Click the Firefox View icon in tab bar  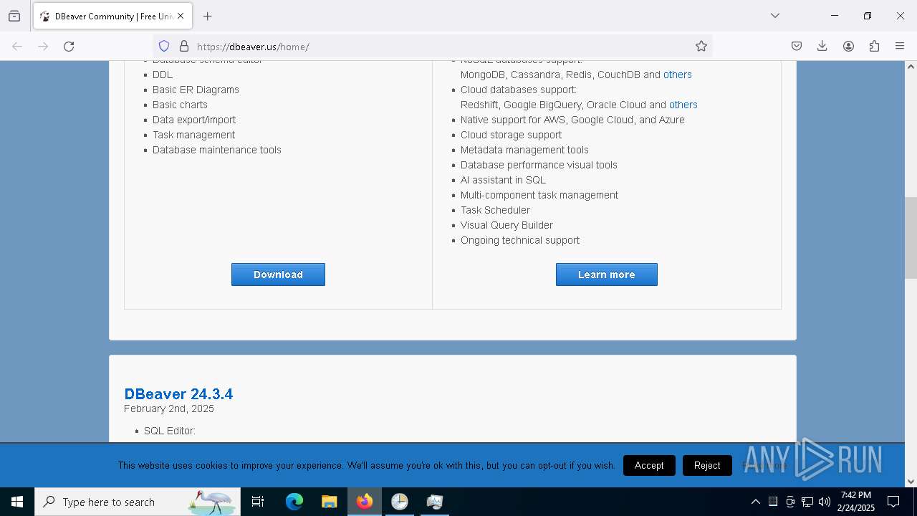coord(14,16)
